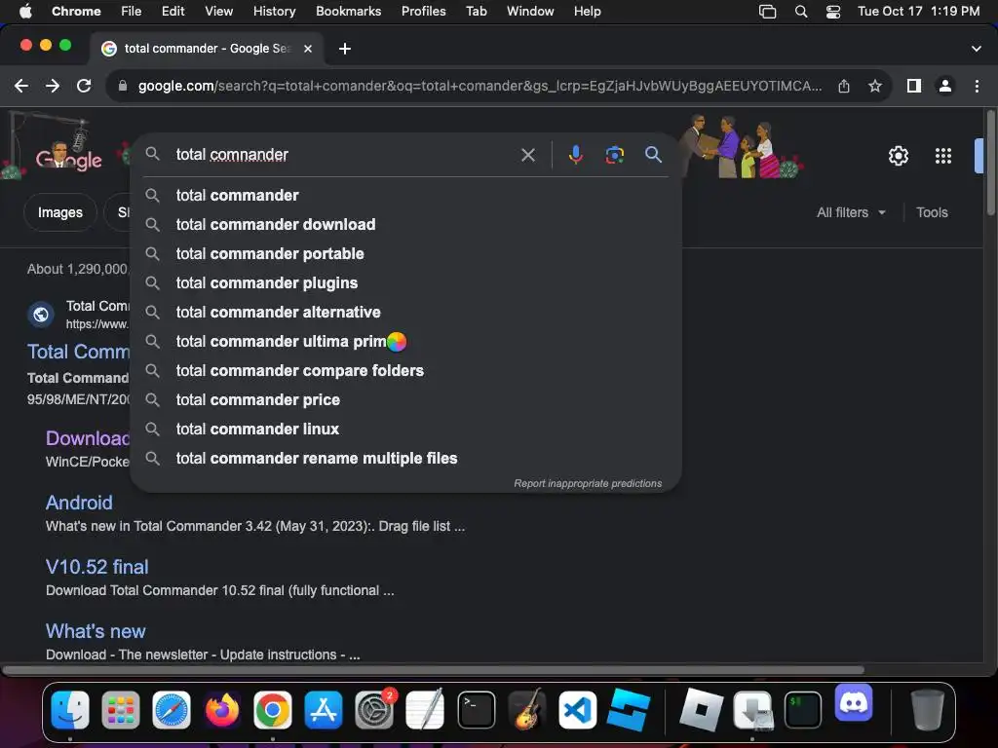Open a new tab with plus button

[x=345, y=49]
